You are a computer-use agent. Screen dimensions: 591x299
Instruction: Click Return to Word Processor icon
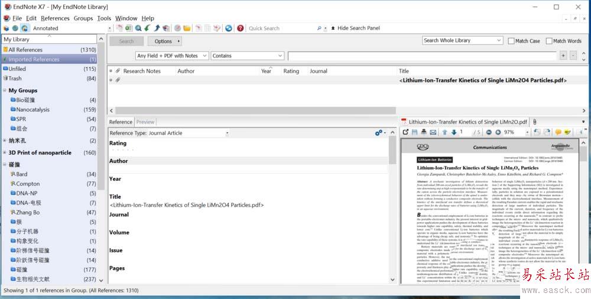pyautogui.click(x=217, y=28)
